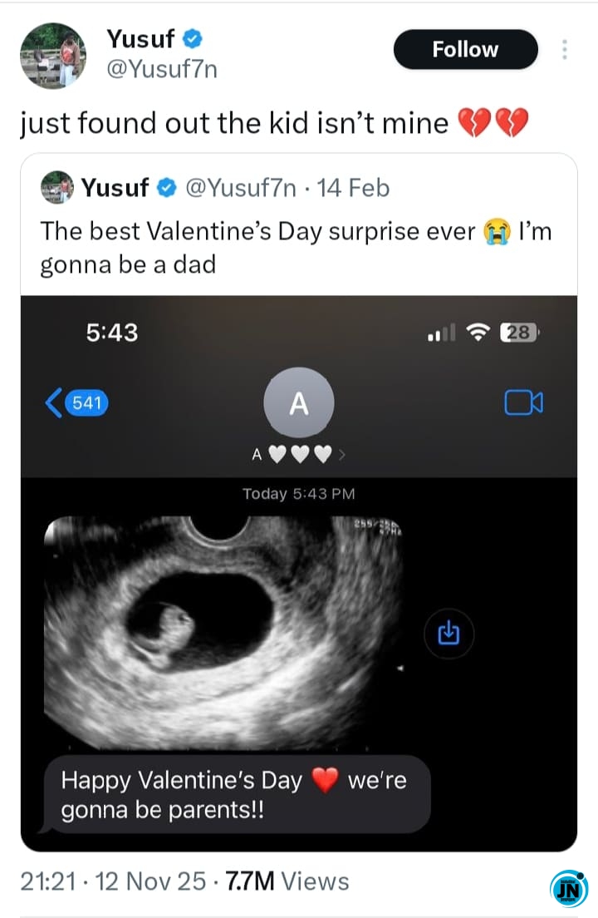
Task: Tap the "Happy Valentine's Day" message bubble
Action: (234, 795)
